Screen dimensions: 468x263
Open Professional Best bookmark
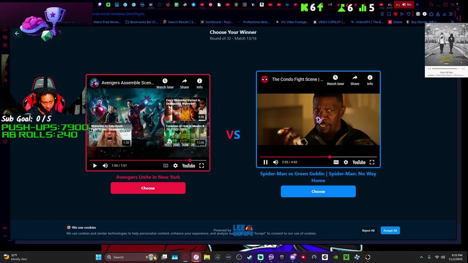[x=254, y=22]
